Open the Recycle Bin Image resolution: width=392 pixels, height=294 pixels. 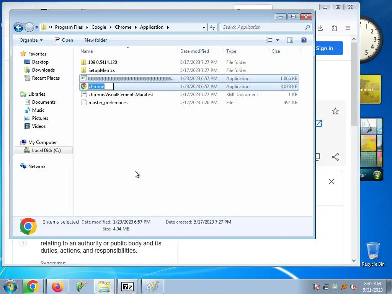pos(373,254)
